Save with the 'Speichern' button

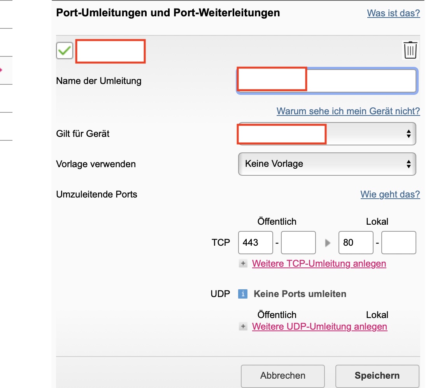click(x=377, y=376)
